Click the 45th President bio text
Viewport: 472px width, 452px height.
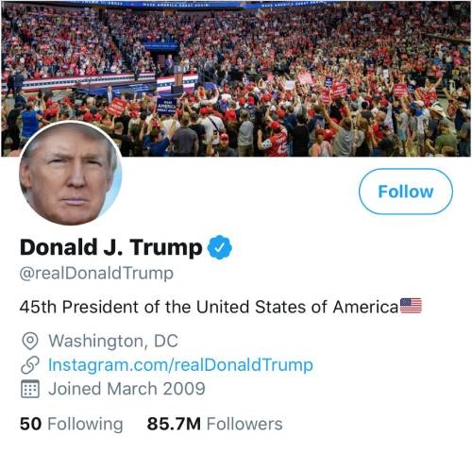[x=209, y=307]
